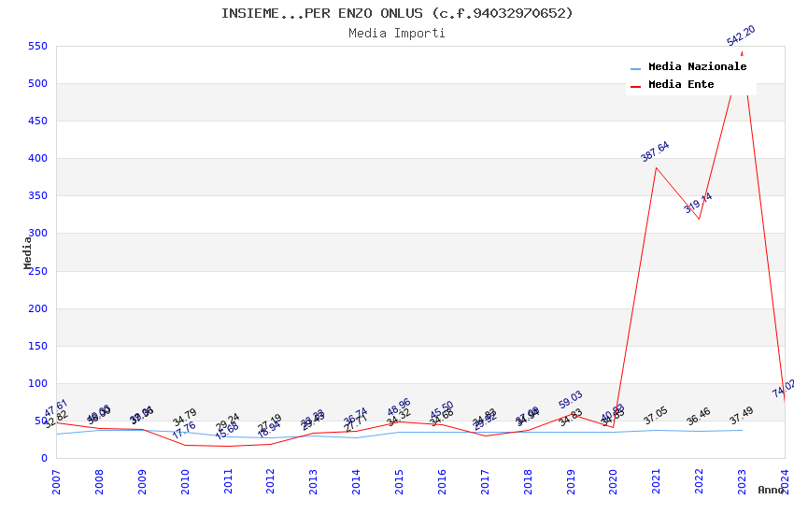
Task: Click the 29.24 data label
Action: tap(227, 422)
